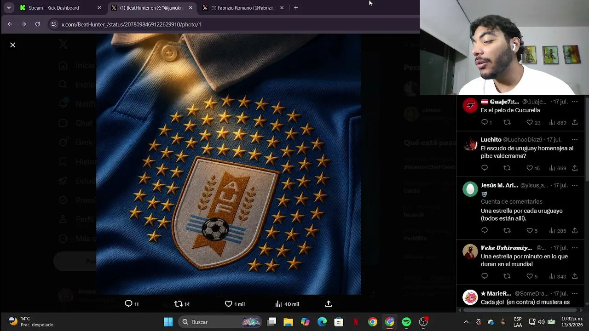
Task: Reload the current X page
Action: click(38, 24)
